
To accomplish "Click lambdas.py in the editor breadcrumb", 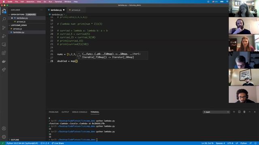I will 57,14.
